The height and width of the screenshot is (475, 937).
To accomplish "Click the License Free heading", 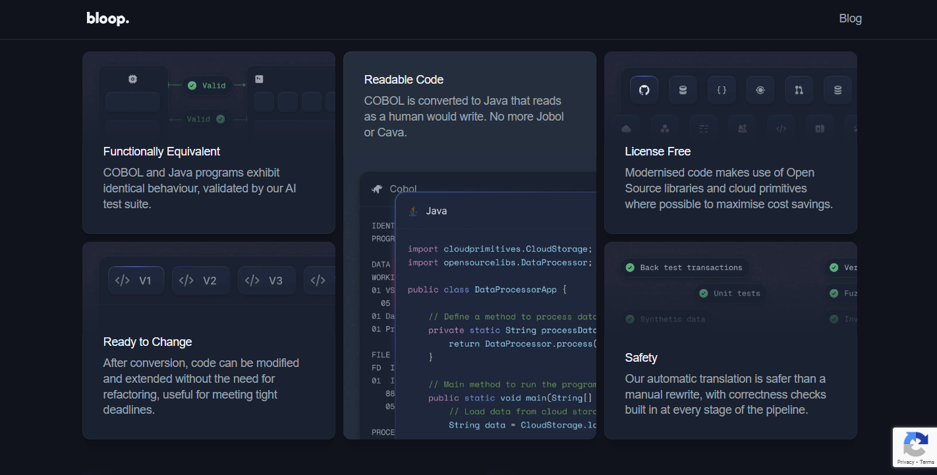I will 658,152.
